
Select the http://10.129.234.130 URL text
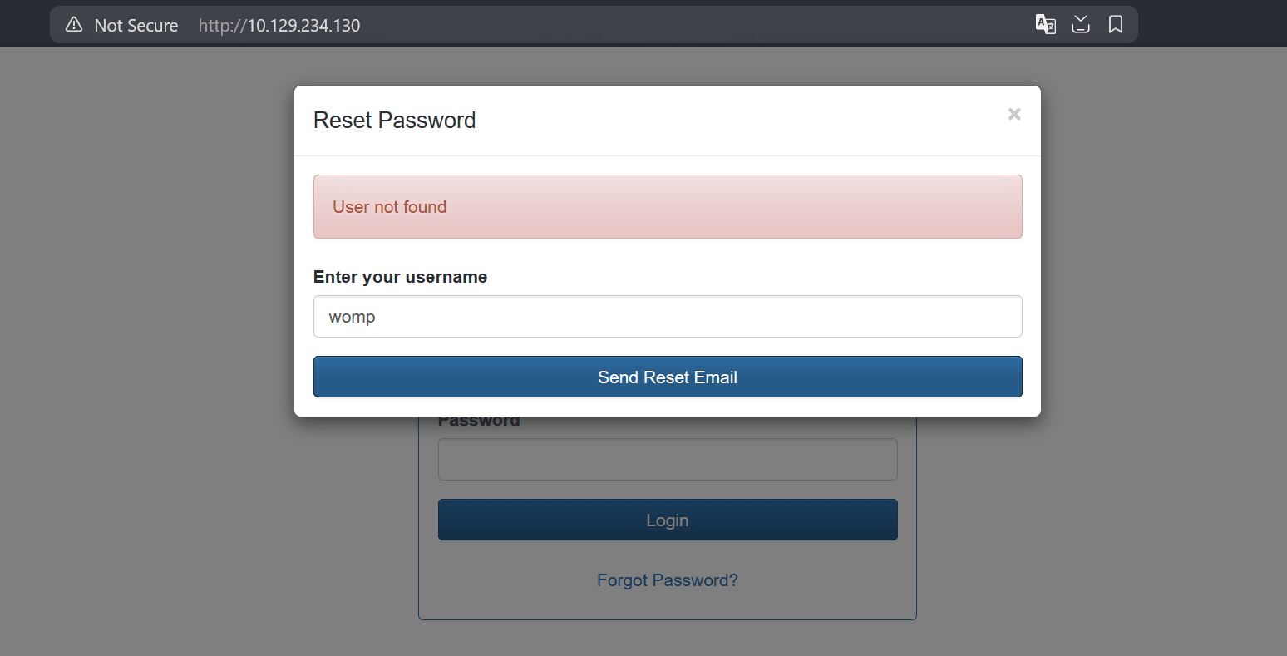pos(279,26)
